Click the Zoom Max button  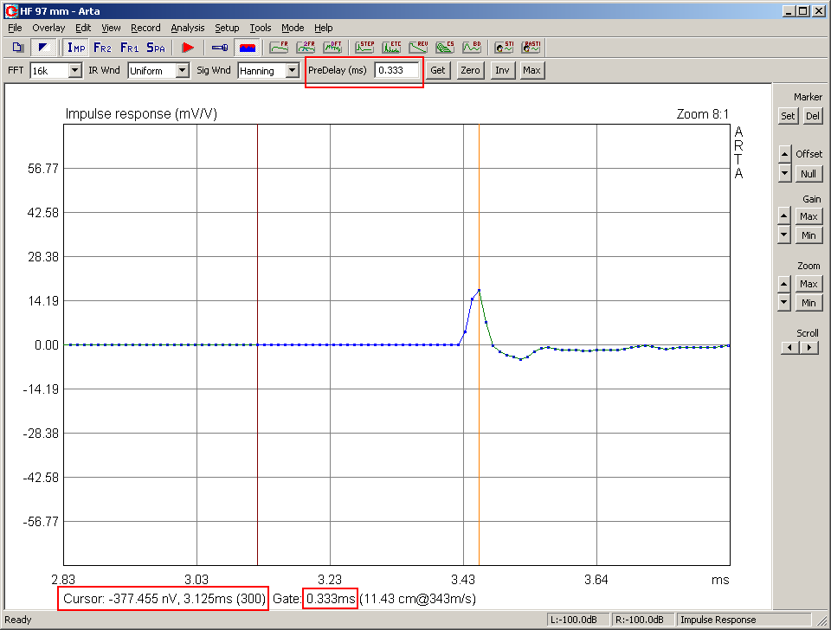coord(808,284)
